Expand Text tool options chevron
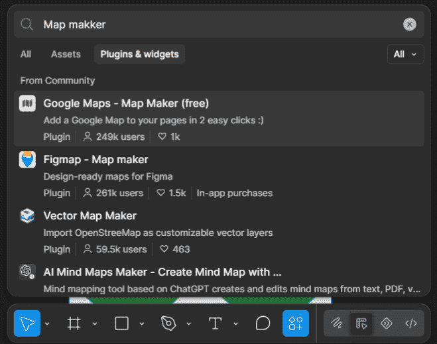Viewport: 437px width, 344px height. 236,323
